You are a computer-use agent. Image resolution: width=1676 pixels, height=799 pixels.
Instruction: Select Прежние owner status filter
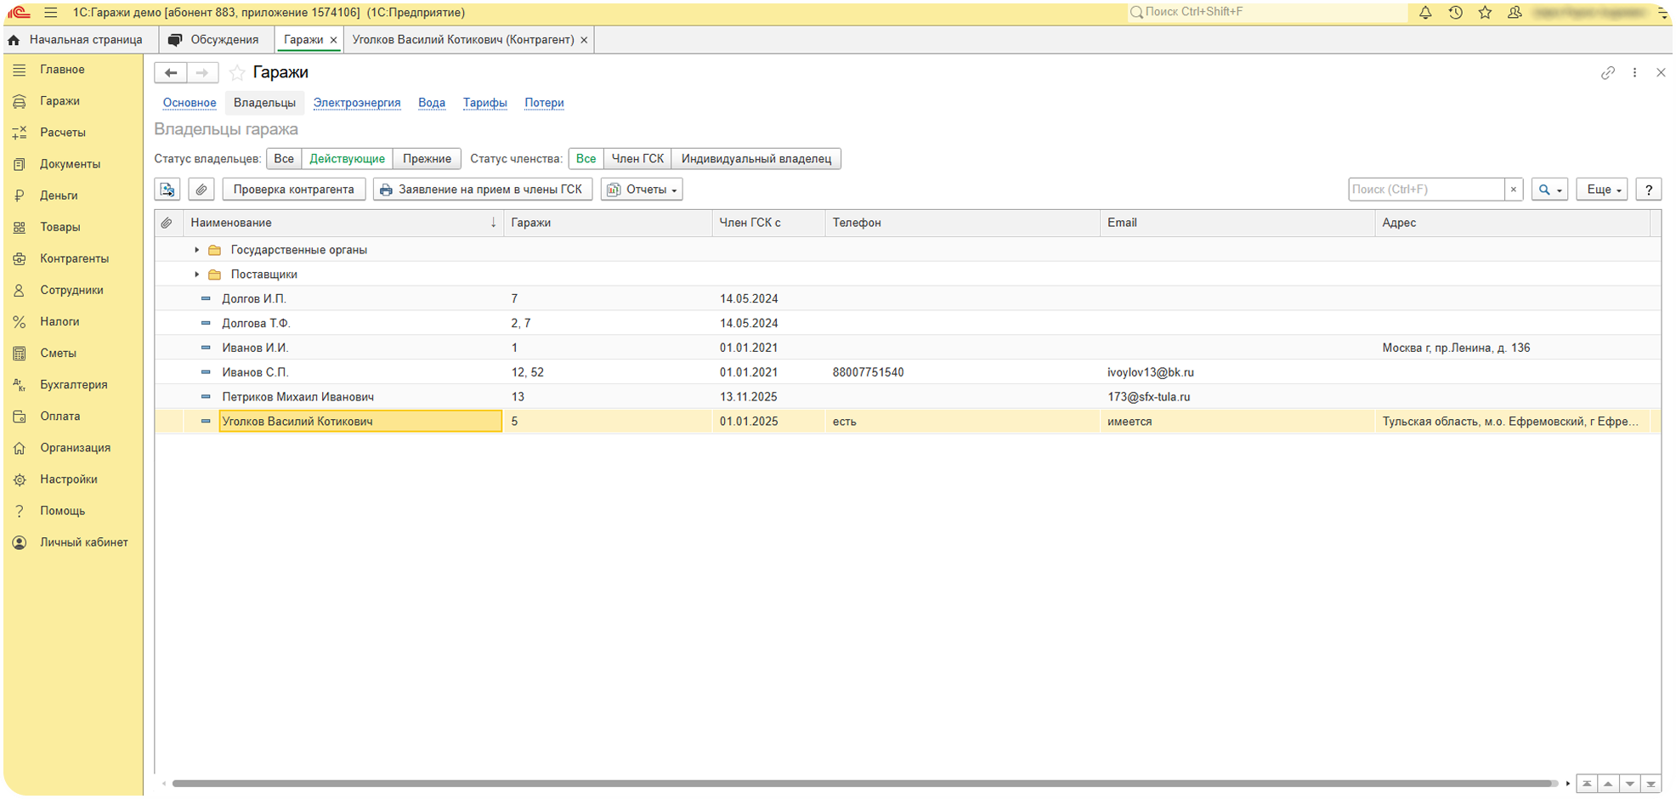pyautogui.click(x=427, y=159)
